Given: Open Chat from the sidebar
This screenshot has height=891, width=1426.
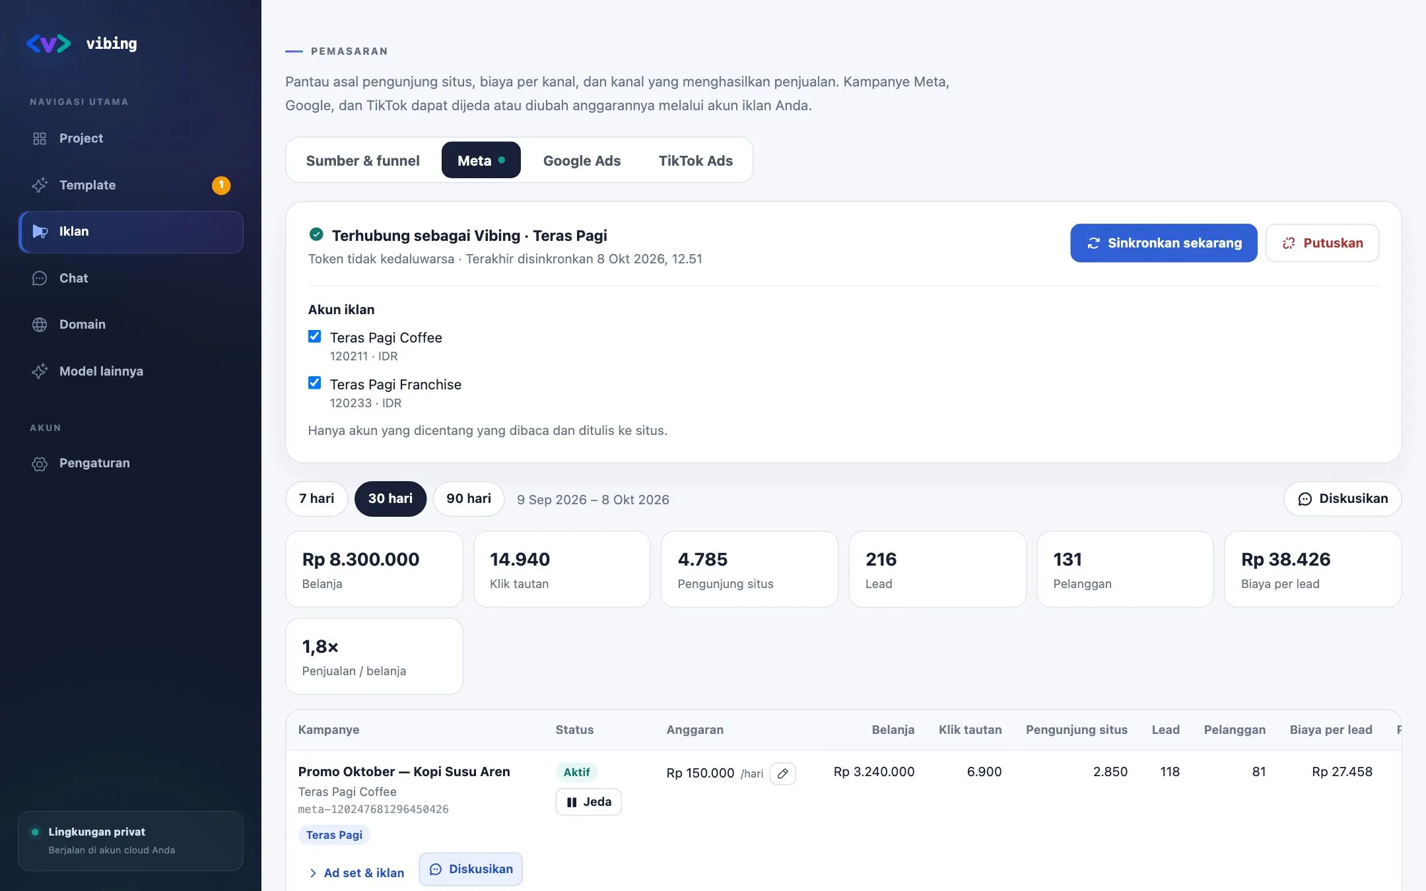Looking at the screenshot, I should (131, 278).
